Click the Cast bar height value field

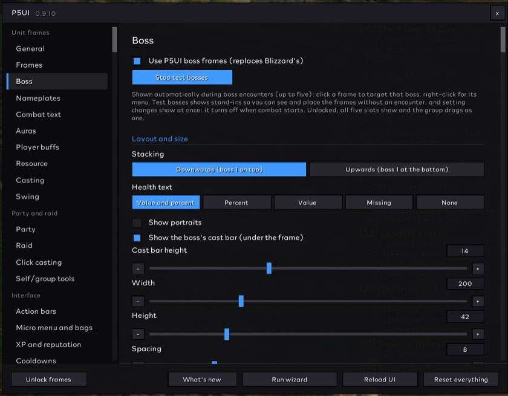coord(465,251)
